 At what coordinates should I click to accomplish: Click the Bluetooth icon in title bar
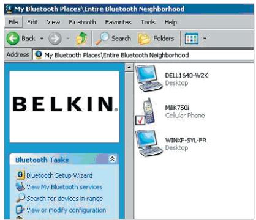pos(9,9)
